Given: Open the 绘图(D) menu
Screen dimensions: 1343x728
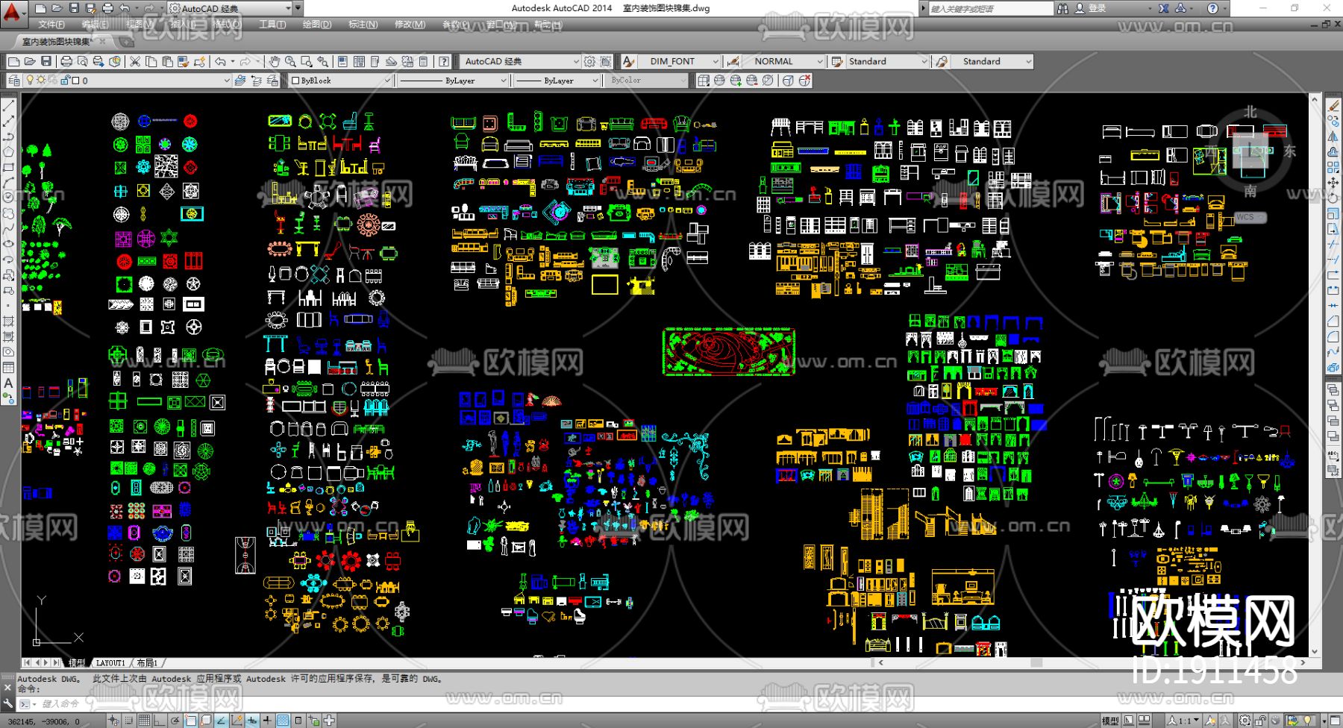Looking at the screenshot, I should tap(317, 25).
